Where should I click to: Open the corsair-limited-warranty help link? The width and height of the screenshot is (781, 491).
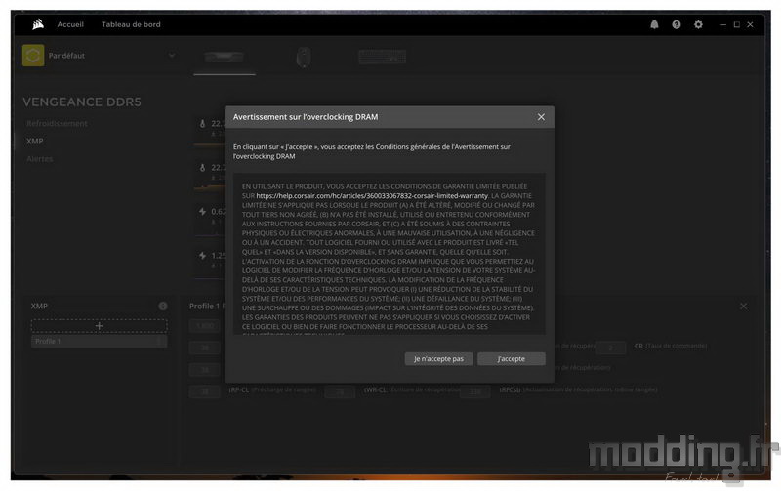click(x=372, y=195)
